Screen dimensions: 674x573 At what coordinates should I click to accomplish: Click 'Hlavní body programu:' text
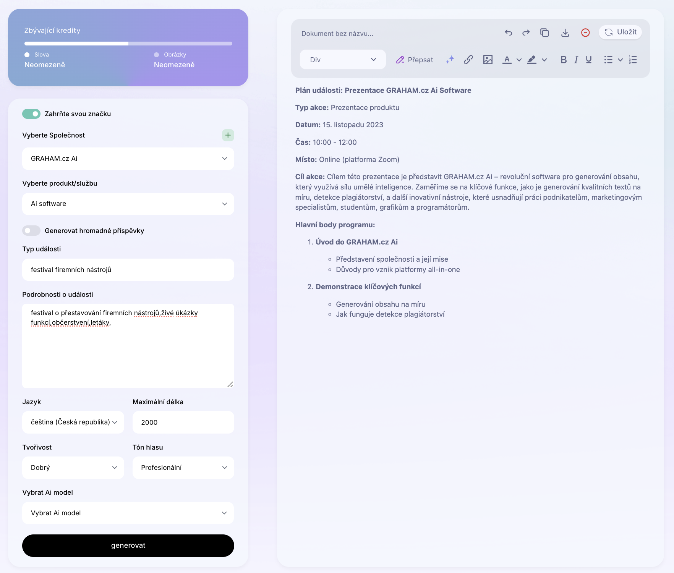coord(335,225)
